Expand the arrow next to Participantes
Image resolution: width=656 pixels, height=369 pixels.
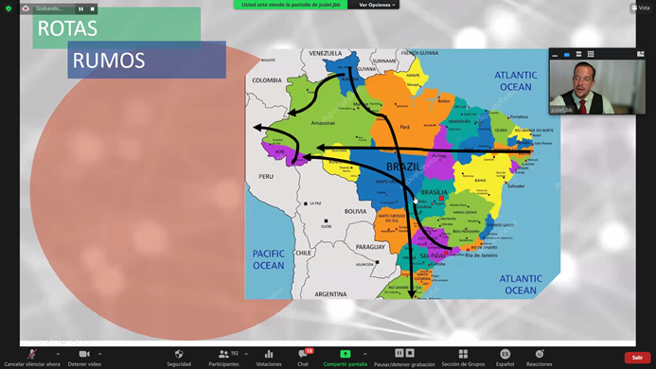pos(246,354)
